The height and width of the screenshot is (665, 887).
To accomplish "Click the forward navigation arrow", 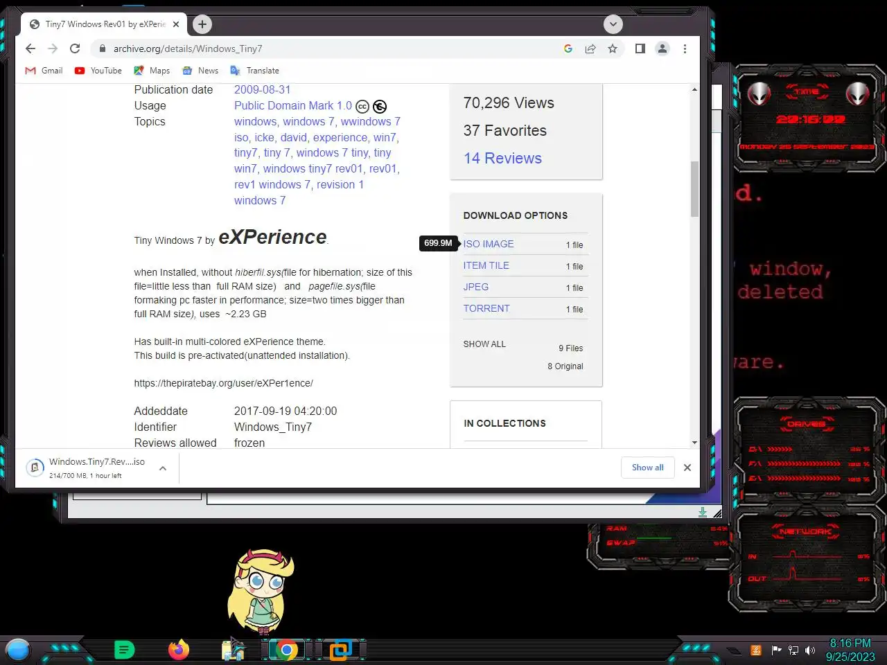I will pyautogui.click(x=53, y=48).
